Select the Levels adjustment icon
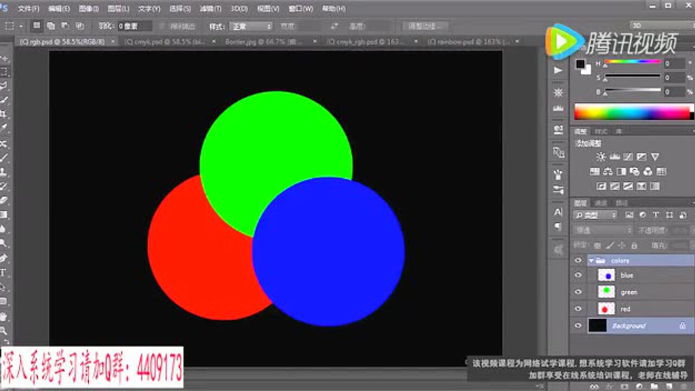This screenshot has width=695, height=391. [x=615, y=157]
